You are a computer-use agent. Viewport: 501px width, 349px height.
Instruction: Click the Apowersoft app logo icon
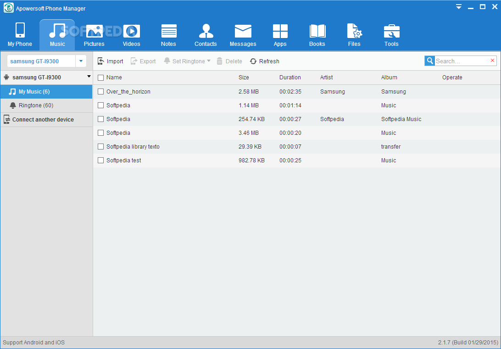pyautogui.click(x=9, y=8)
